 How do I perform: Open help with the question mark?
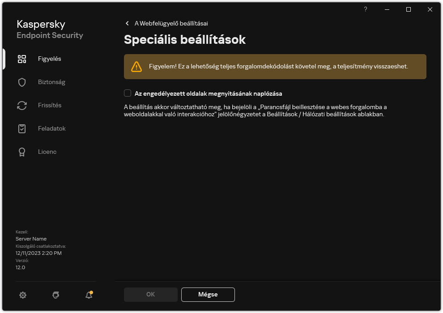pos(365,9)
